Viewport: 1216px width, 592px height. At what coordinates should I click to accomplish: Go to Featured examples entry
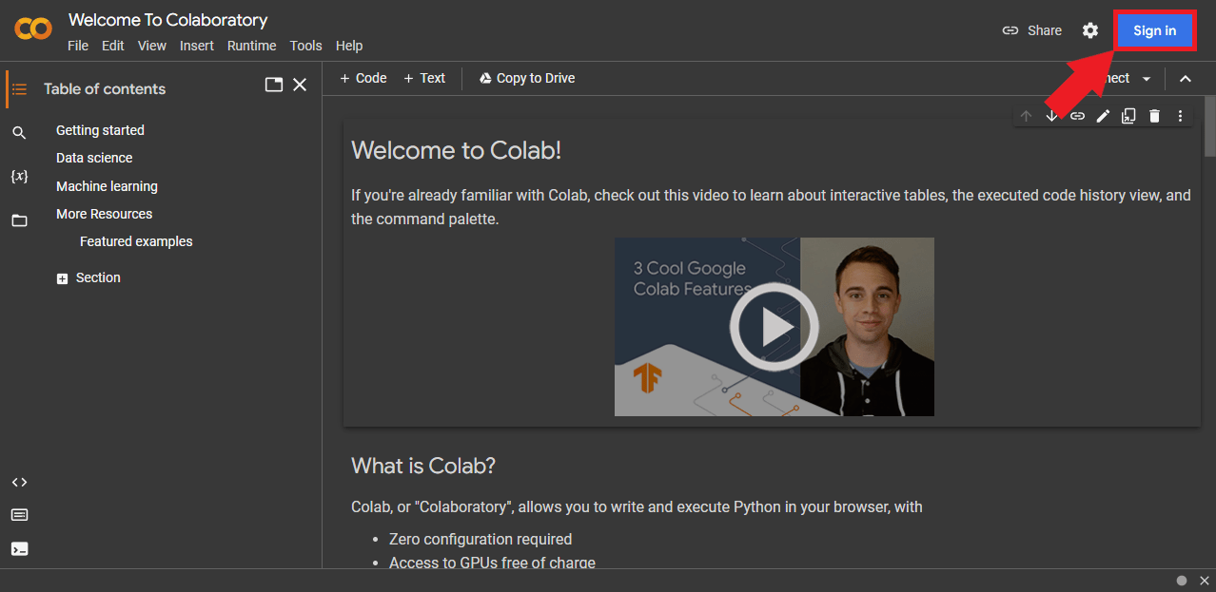tap(136, 241)
